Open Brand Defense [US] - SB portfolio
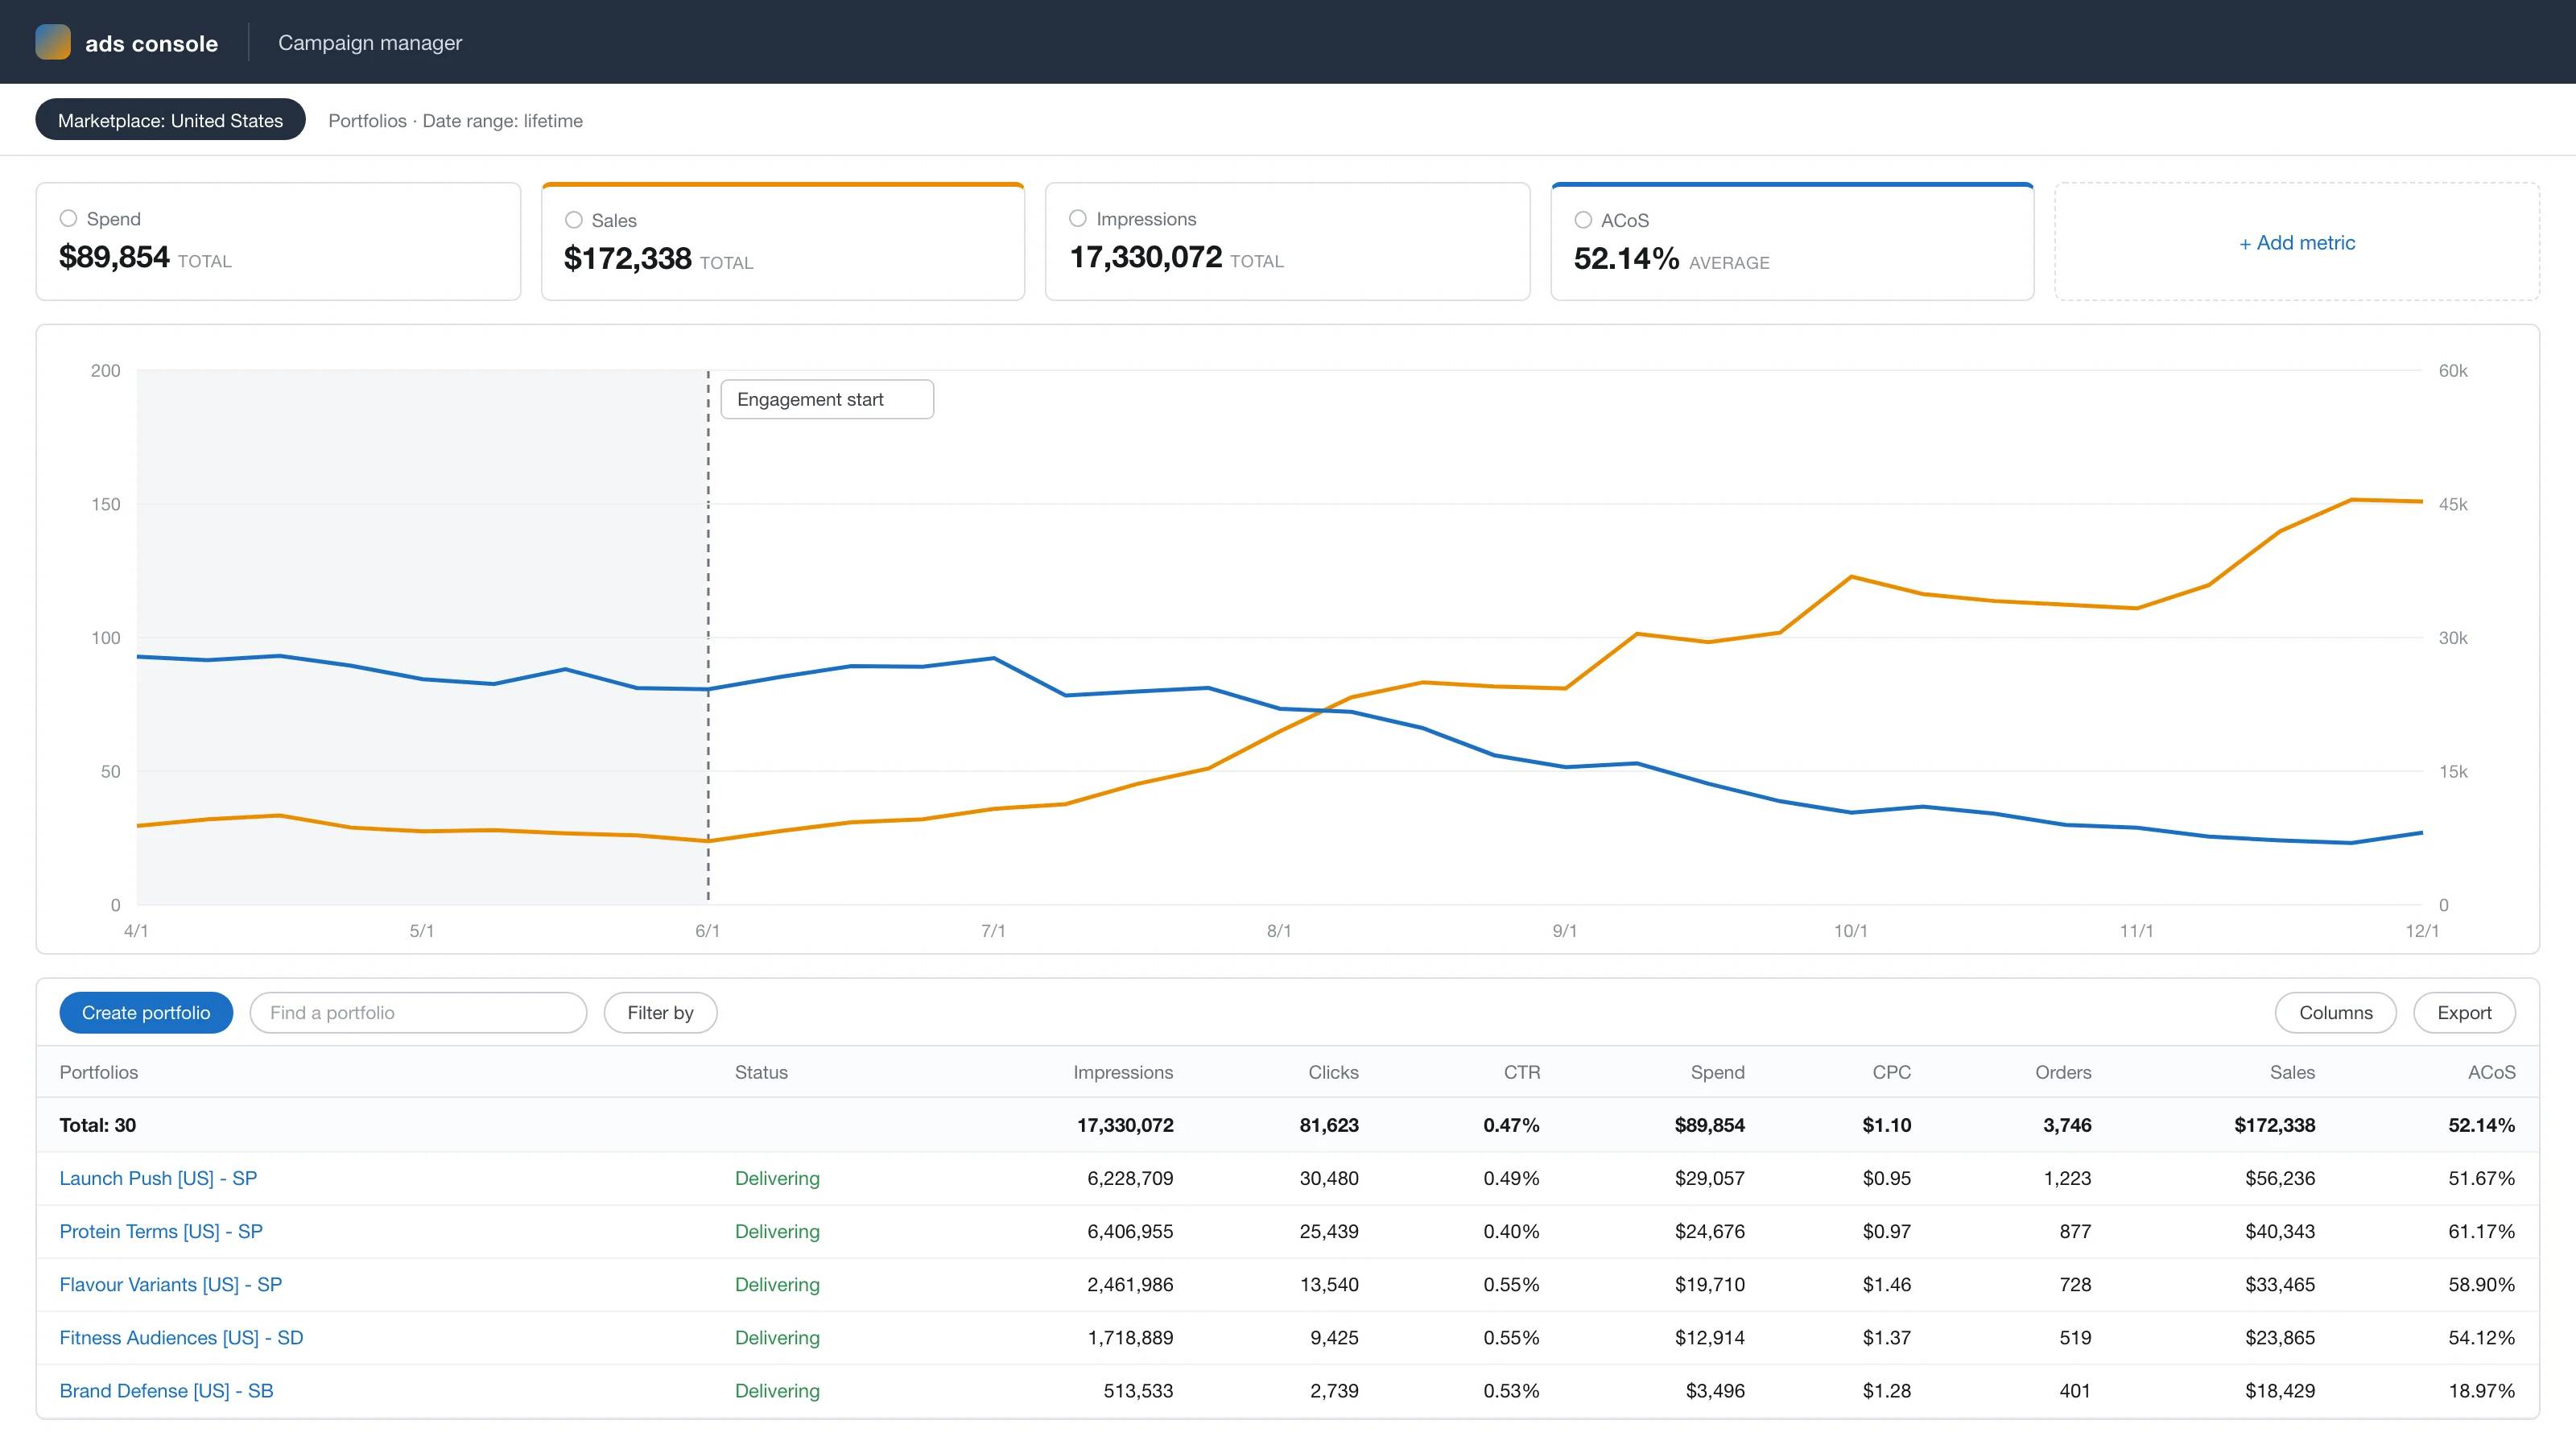2576x1449 pixels. pos(166,1391)
